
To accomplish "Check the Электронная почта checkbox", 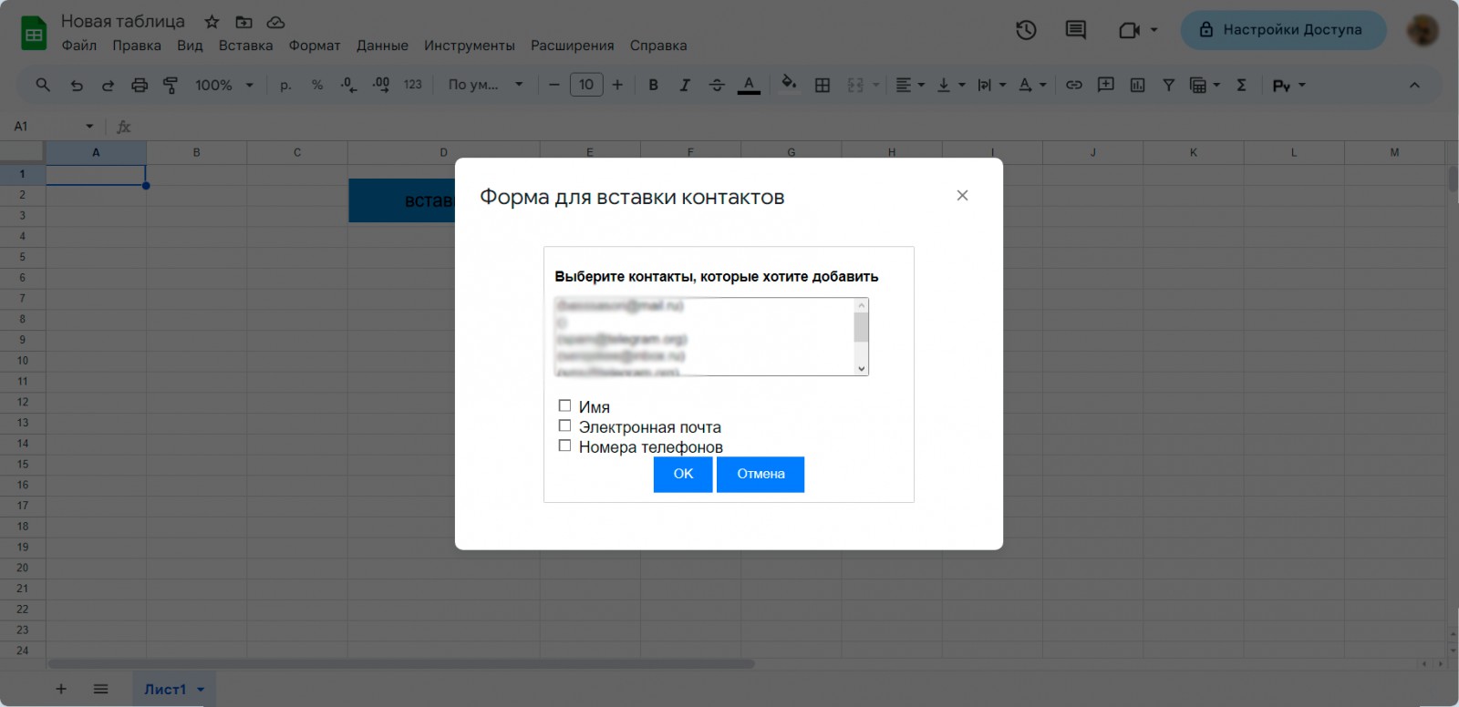I will [x=564, y=425].
